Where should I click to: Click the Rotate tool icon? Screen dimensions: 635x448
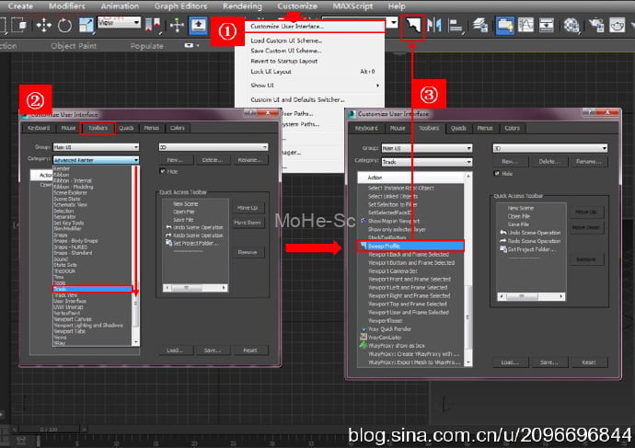[64, 25]
